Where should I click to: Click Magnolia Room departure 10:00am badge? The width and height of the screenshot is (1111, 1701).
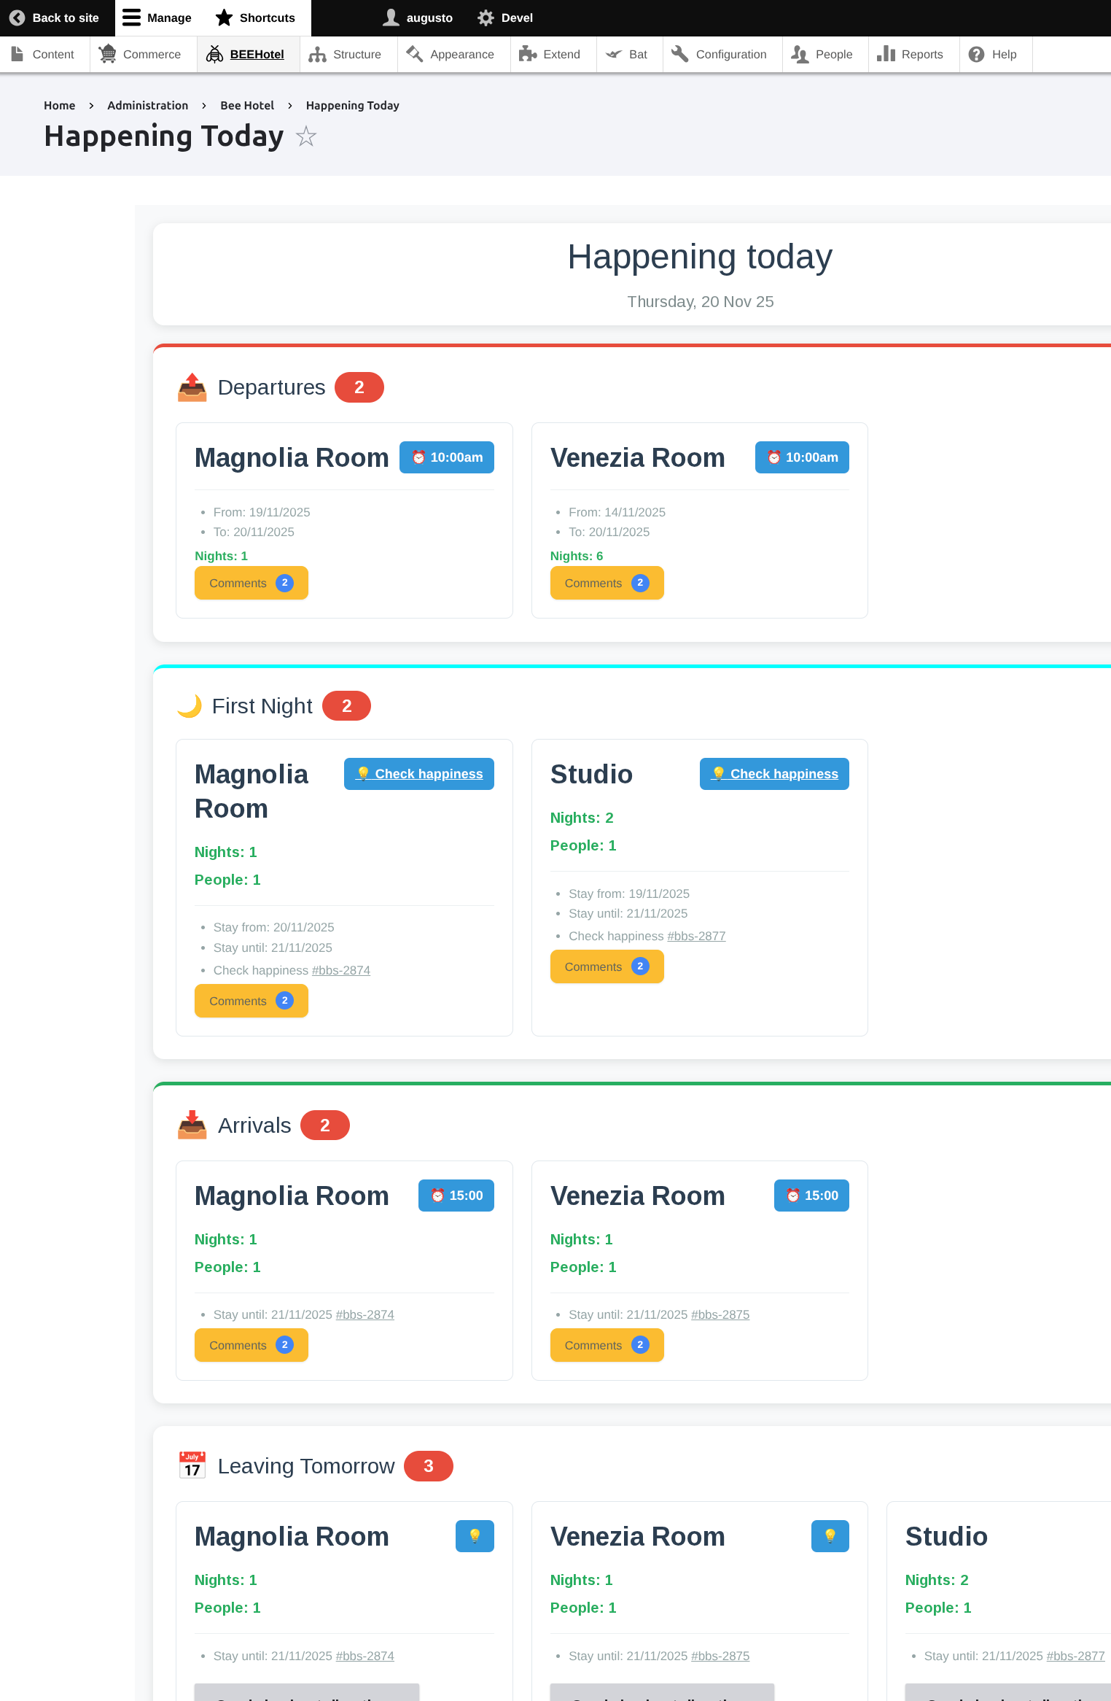[447, 457]
